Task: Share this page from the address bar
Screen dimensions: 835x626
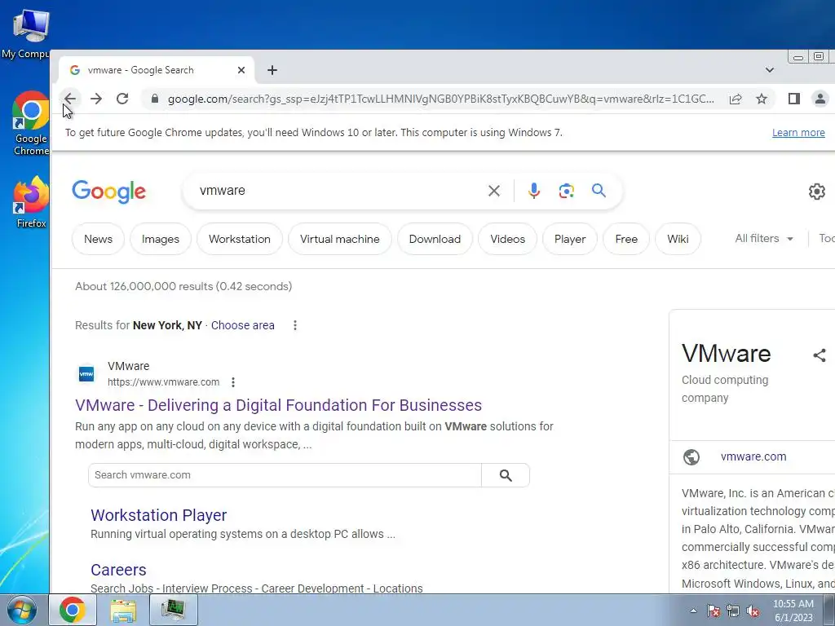Action: pos(736,99)
